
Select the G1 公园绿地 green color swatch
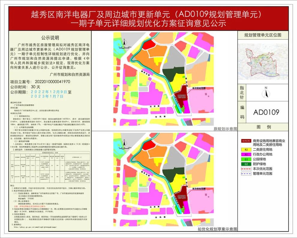(x=246, y=159)
